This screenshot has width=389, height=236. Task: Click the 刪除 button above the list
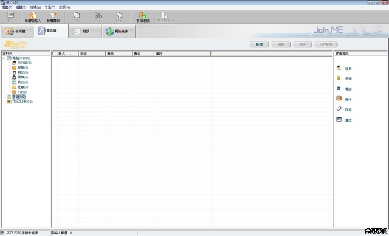point(303,44)
